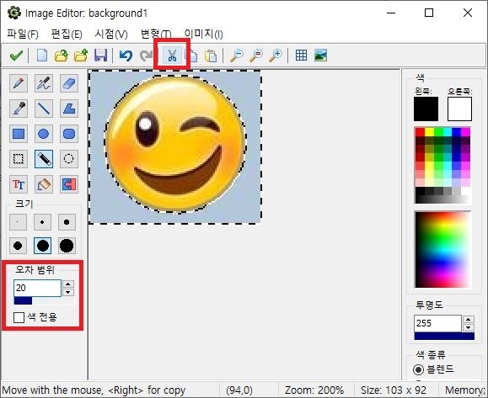Undo the last edit
This screenshot has width=488, height=398.
click(126, 56)
